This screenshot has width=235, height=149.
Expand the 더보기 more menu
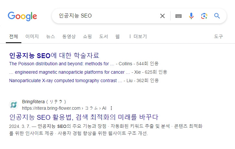(x=138, y=36)
